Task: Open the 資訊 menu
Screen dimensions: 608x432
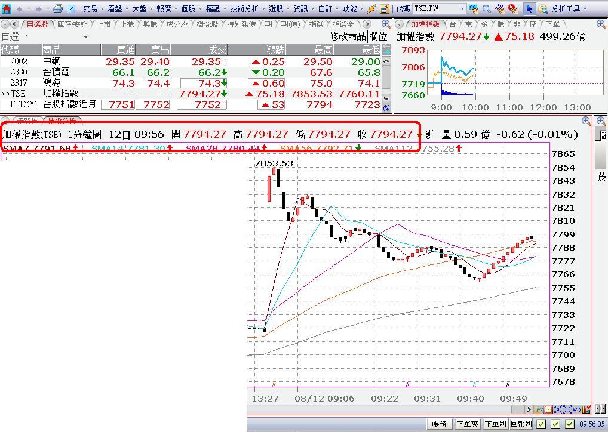Action: point(300,8)
